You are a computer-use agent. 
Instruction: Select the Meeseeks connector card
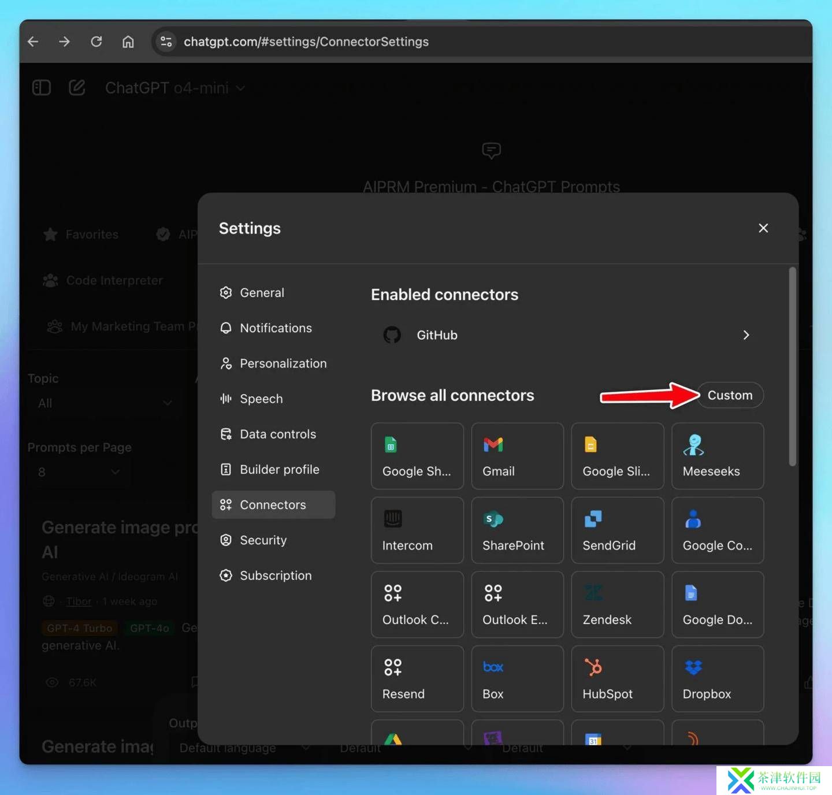coord(718,456)
